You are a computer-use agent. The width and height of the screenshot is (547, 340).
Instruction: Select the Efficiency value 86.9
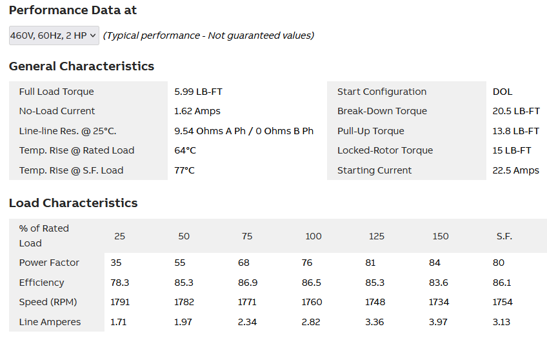click(x=248, y=283)
